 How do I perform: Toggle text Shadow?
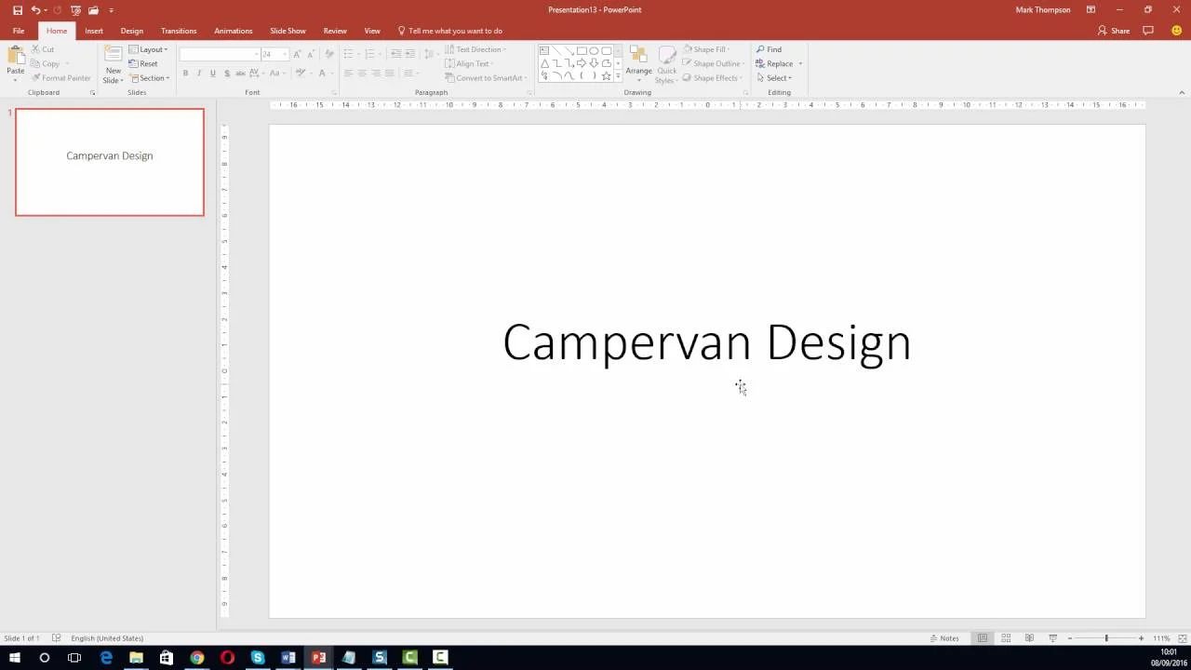point(227,73)
